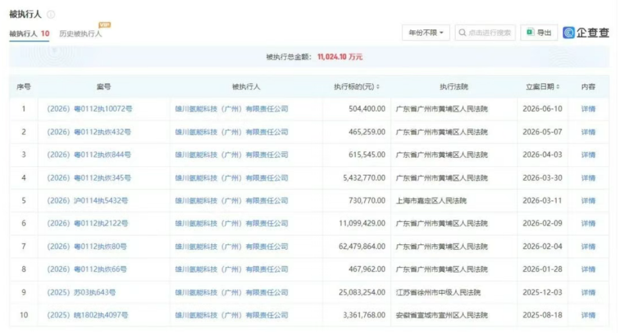Open case (2026)沪0114执5432号
Viewport: 626px width, 333px height.
pyautogui.click(x=88, y=201)
